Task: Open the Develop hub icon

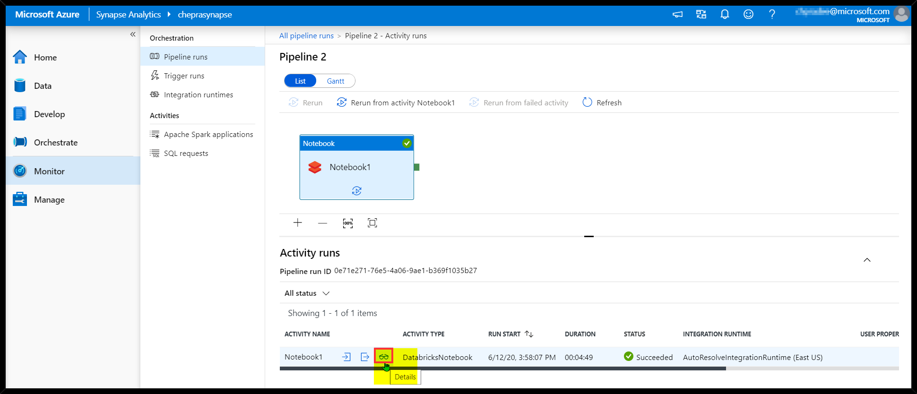Action: pos(20,114)
